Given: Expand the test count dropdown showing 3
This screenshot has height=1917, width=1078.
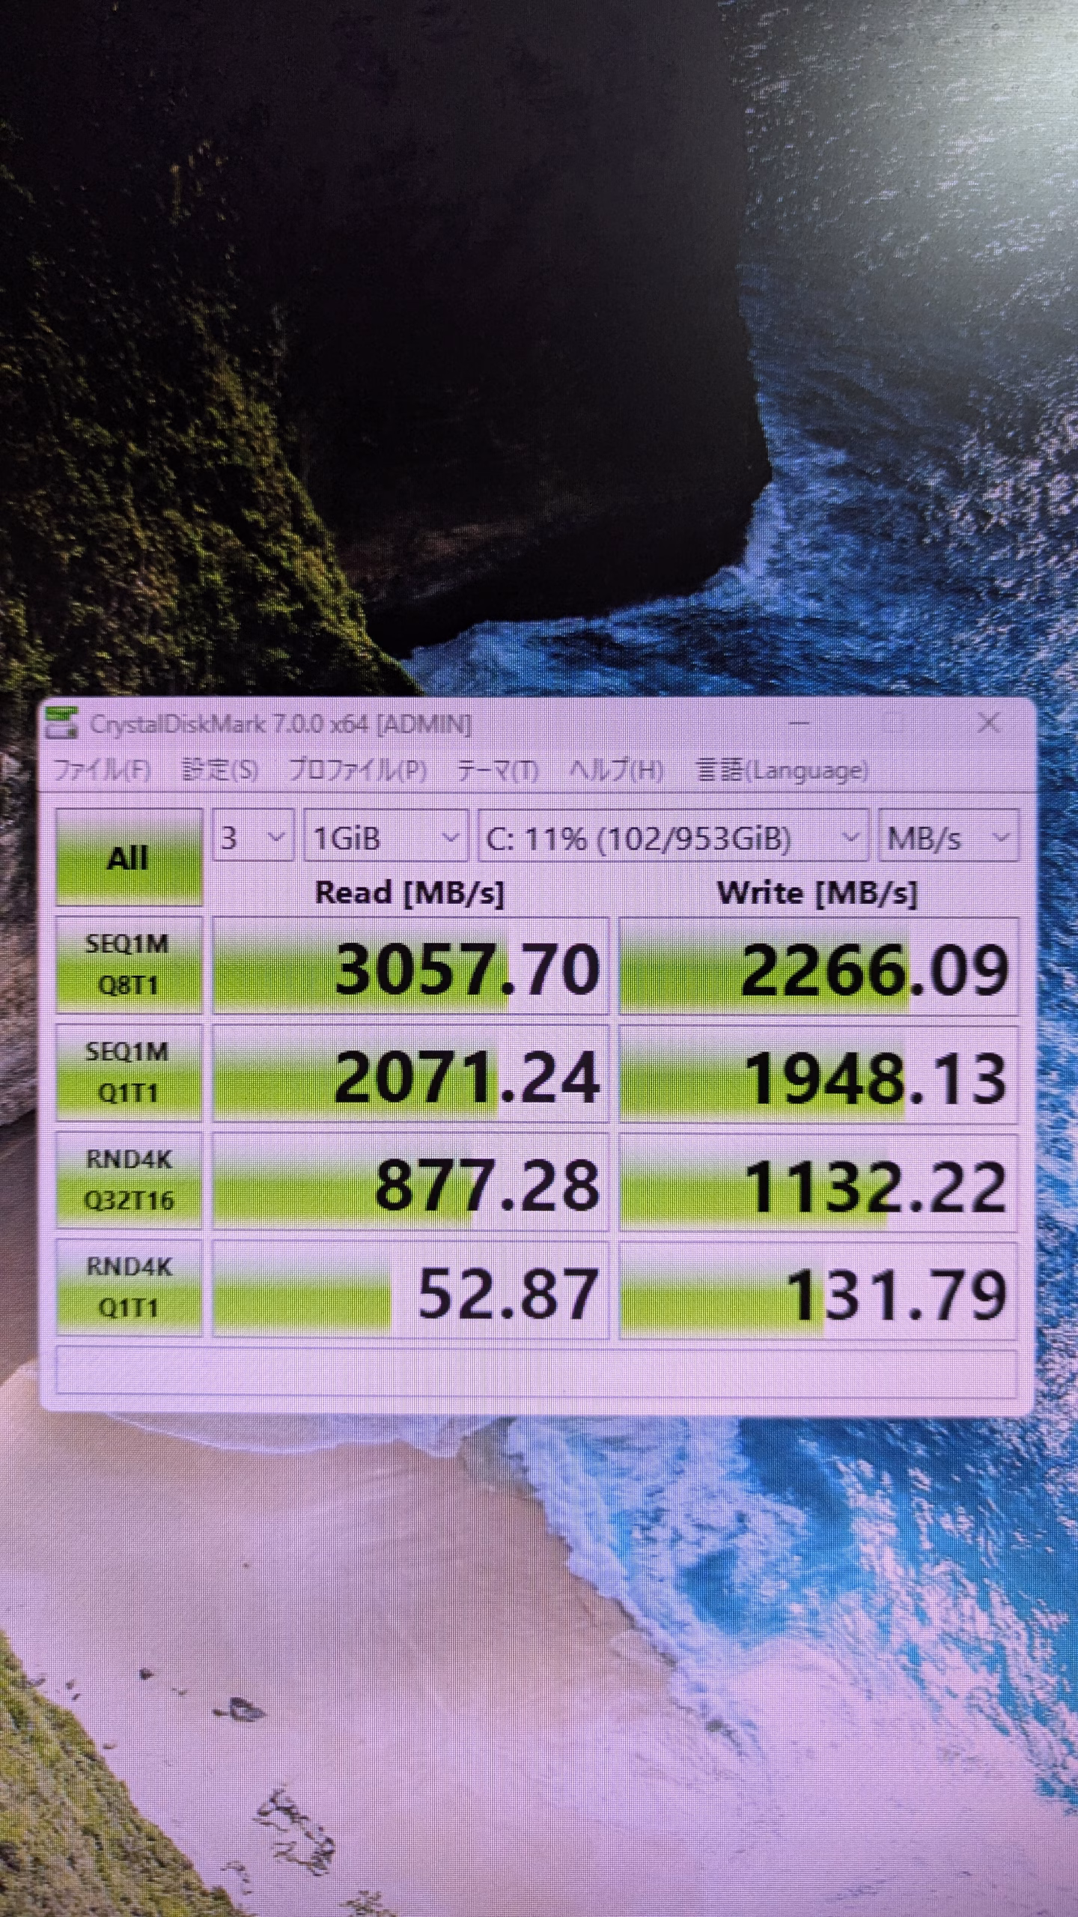Looking at the screenshot, I should click(x=252, y=836).
